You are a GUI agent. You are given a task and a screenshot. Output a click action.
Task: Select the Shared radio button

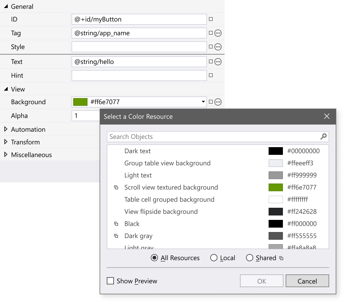point(250,258)
